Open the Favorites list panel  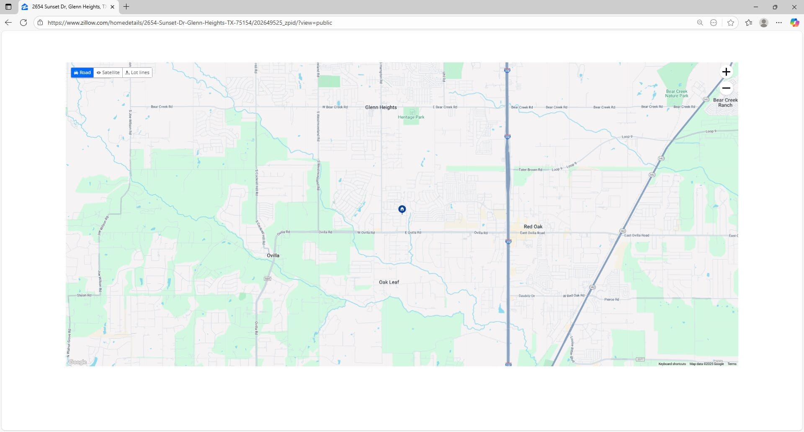tap(749, 23)
